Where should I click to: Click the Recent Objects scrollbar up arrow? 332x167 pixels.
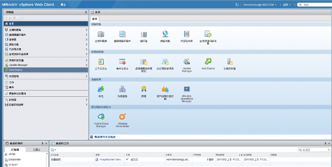pos(47,153)
